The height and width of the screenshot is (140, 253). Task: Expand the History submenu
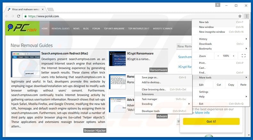coord(221,39)
